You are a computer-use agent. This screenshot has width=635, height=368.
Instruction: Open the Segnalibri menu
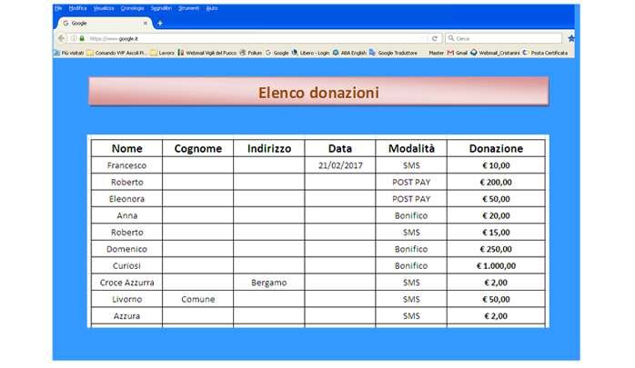(x=161, y=7)
